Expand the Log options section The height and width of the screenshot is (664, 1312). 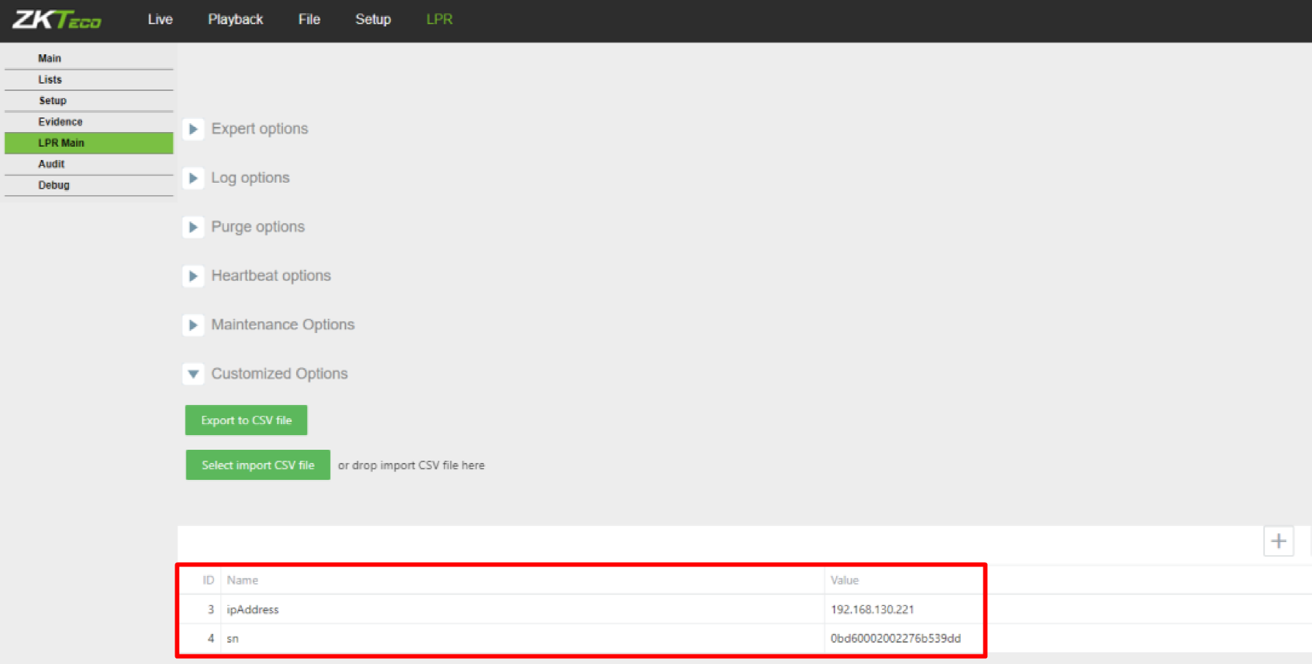[x=193, y=178]
